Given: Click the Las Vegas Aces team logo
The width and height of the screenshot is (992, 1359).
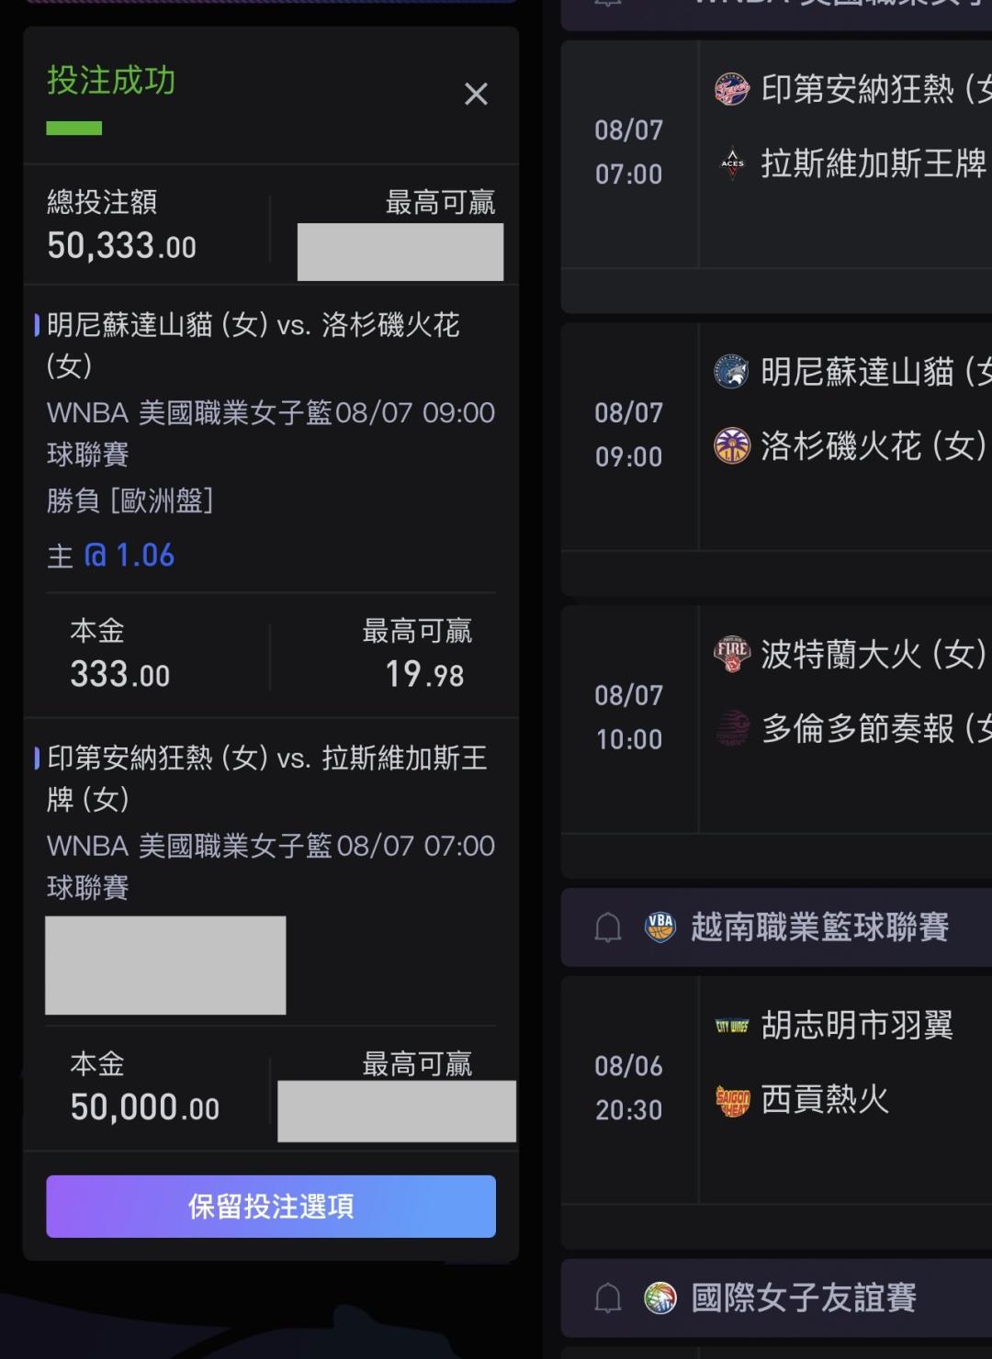Looking at the screenshot, I should [x=732, y=163].
